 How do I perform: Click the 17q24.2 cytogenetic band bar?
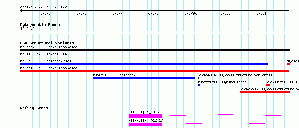pyautogui.click(x=155, y=32)
